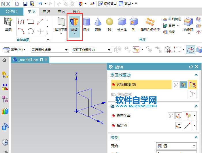Open the vector dialog for 指定矢量

178,116
